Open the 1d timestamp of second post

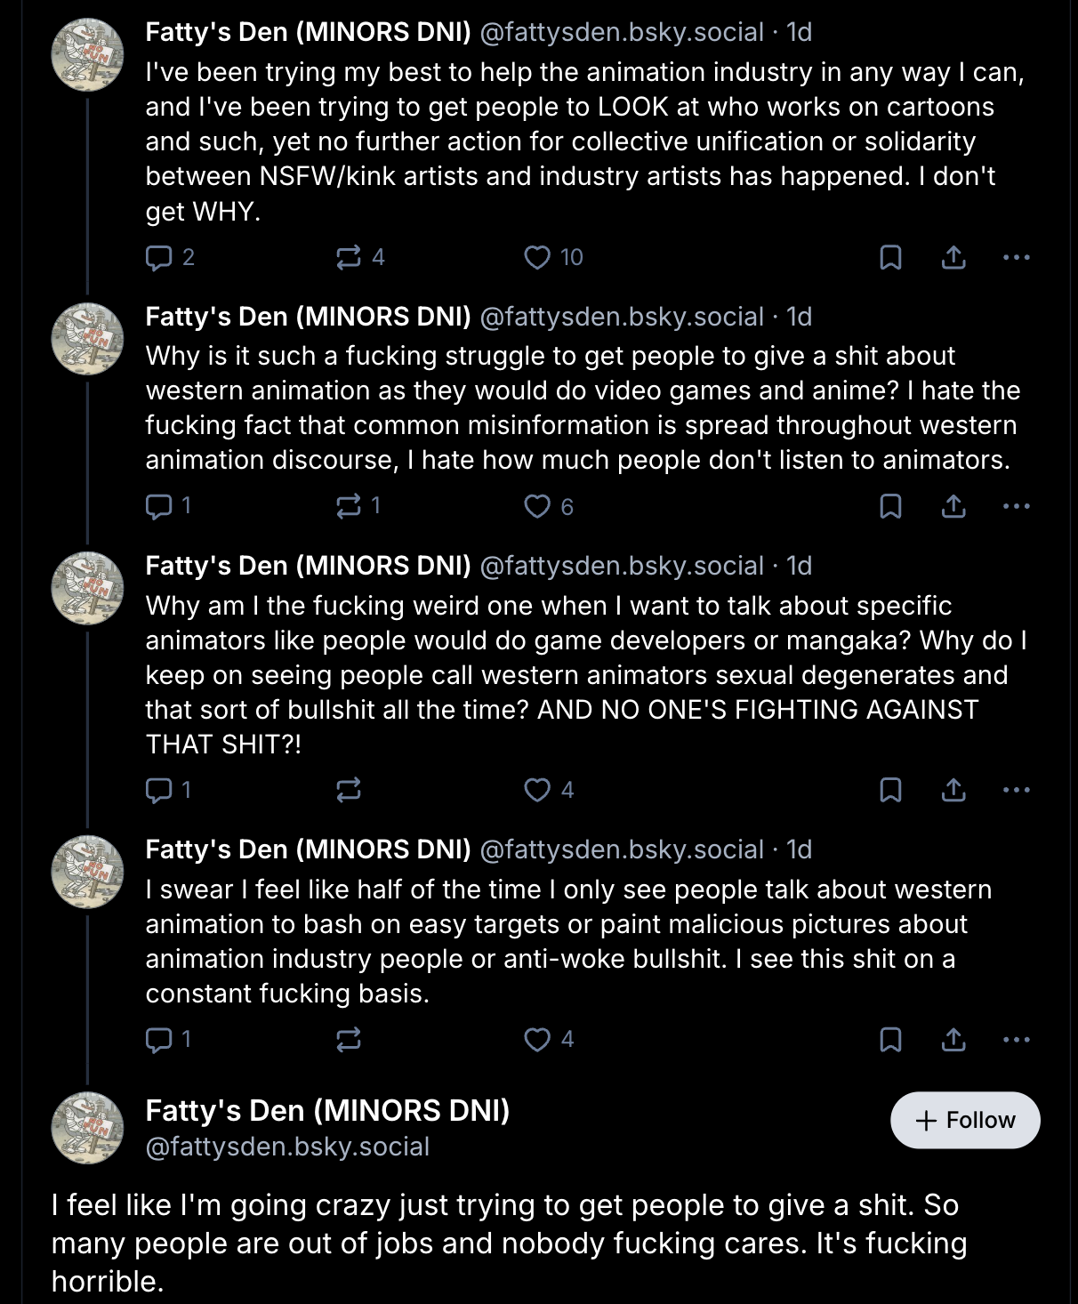click(799, 317)
